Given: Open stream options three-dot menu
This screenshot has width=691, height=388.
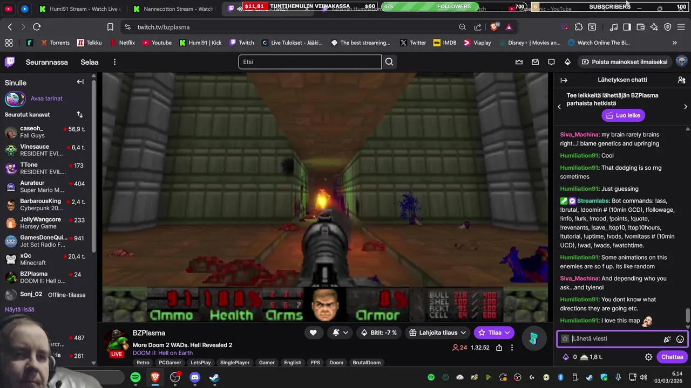Looking at the screenshot, I should coord(512,348).
